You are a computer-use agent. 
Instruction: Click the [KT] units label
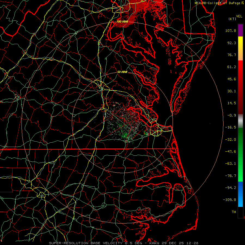(x=232, y=19)
